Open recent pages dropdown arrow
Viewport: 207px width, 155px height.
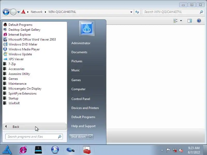point(18,12)
